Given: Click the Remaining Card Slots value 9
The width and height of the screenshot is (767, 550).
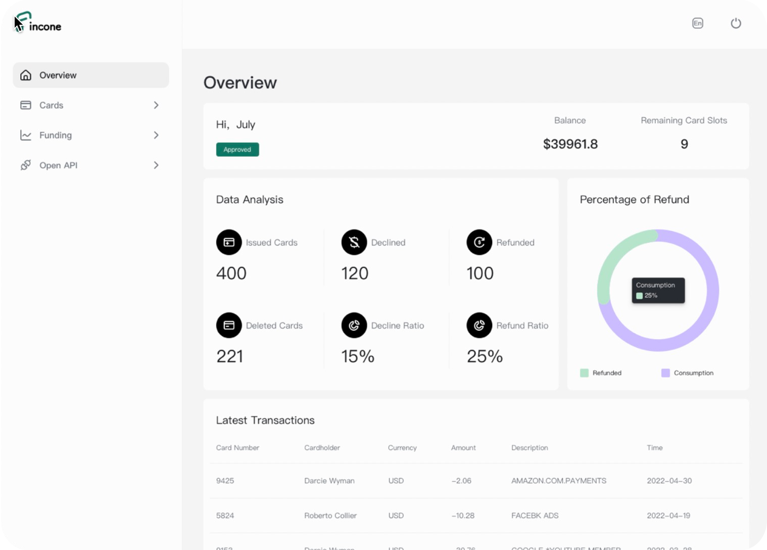Looking at the screenshot, I should click(684, 144).
